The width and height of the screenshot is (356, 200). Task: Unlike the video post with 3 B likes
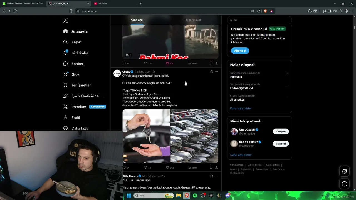170,63
